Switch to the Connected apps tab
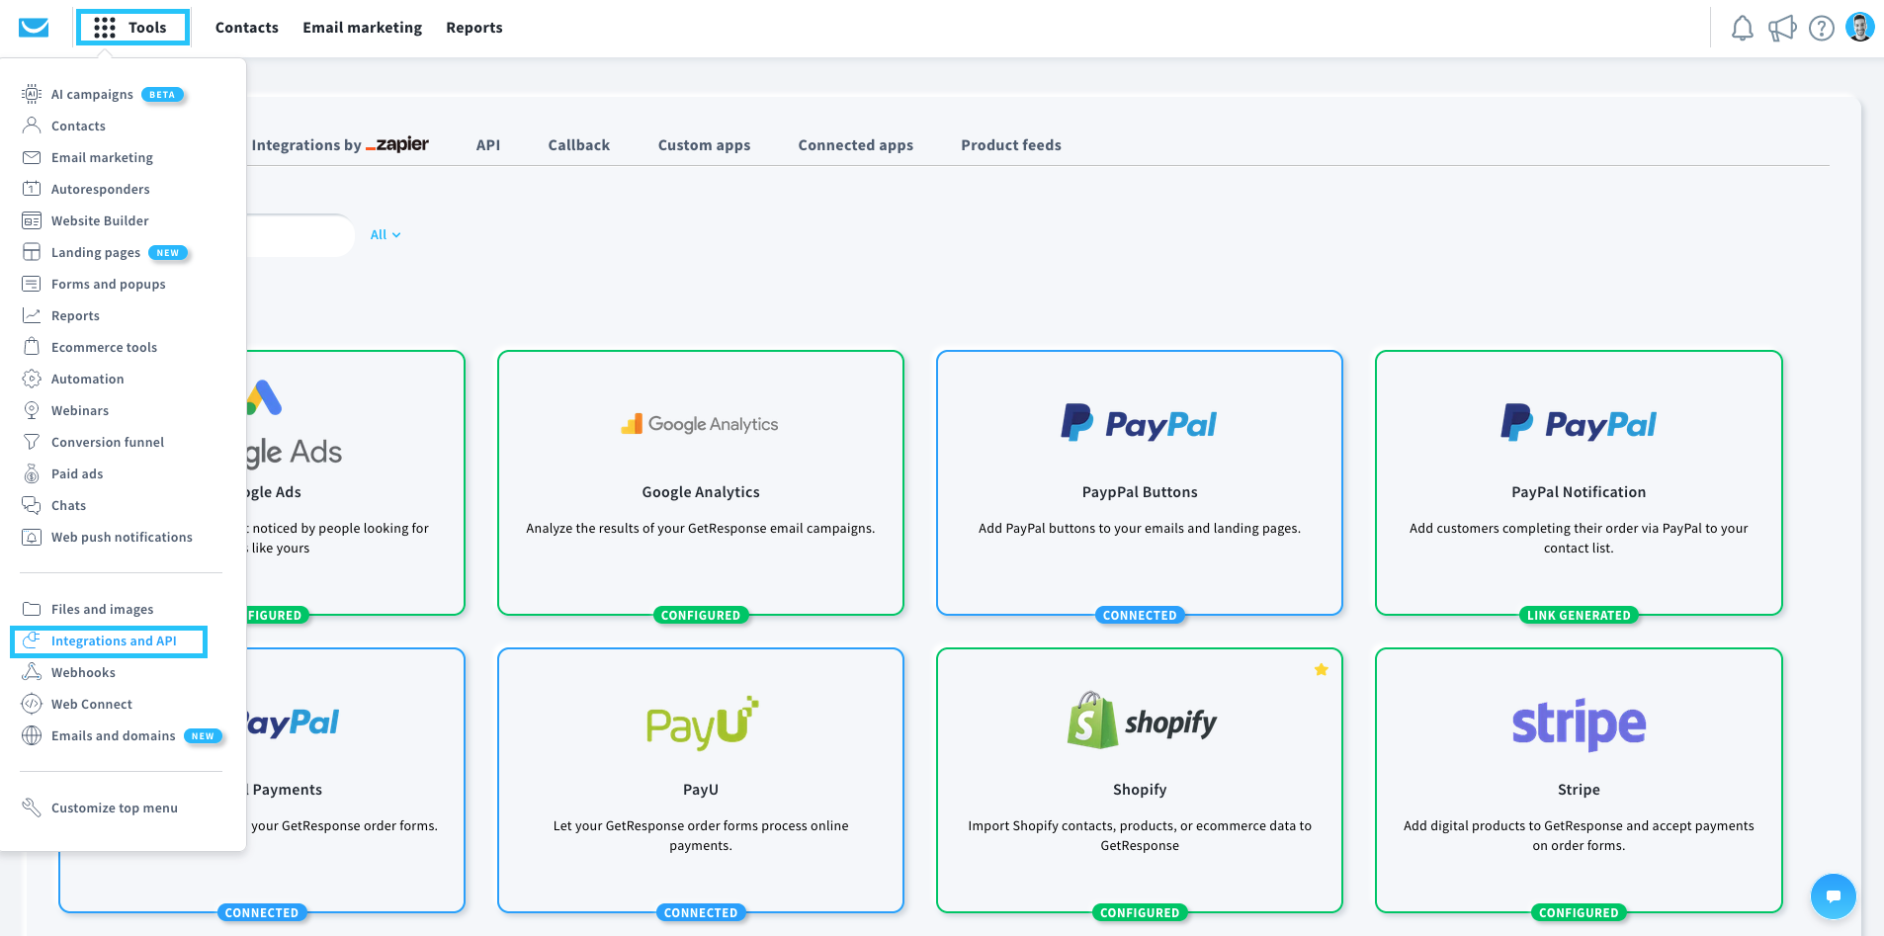 (855, 145)
